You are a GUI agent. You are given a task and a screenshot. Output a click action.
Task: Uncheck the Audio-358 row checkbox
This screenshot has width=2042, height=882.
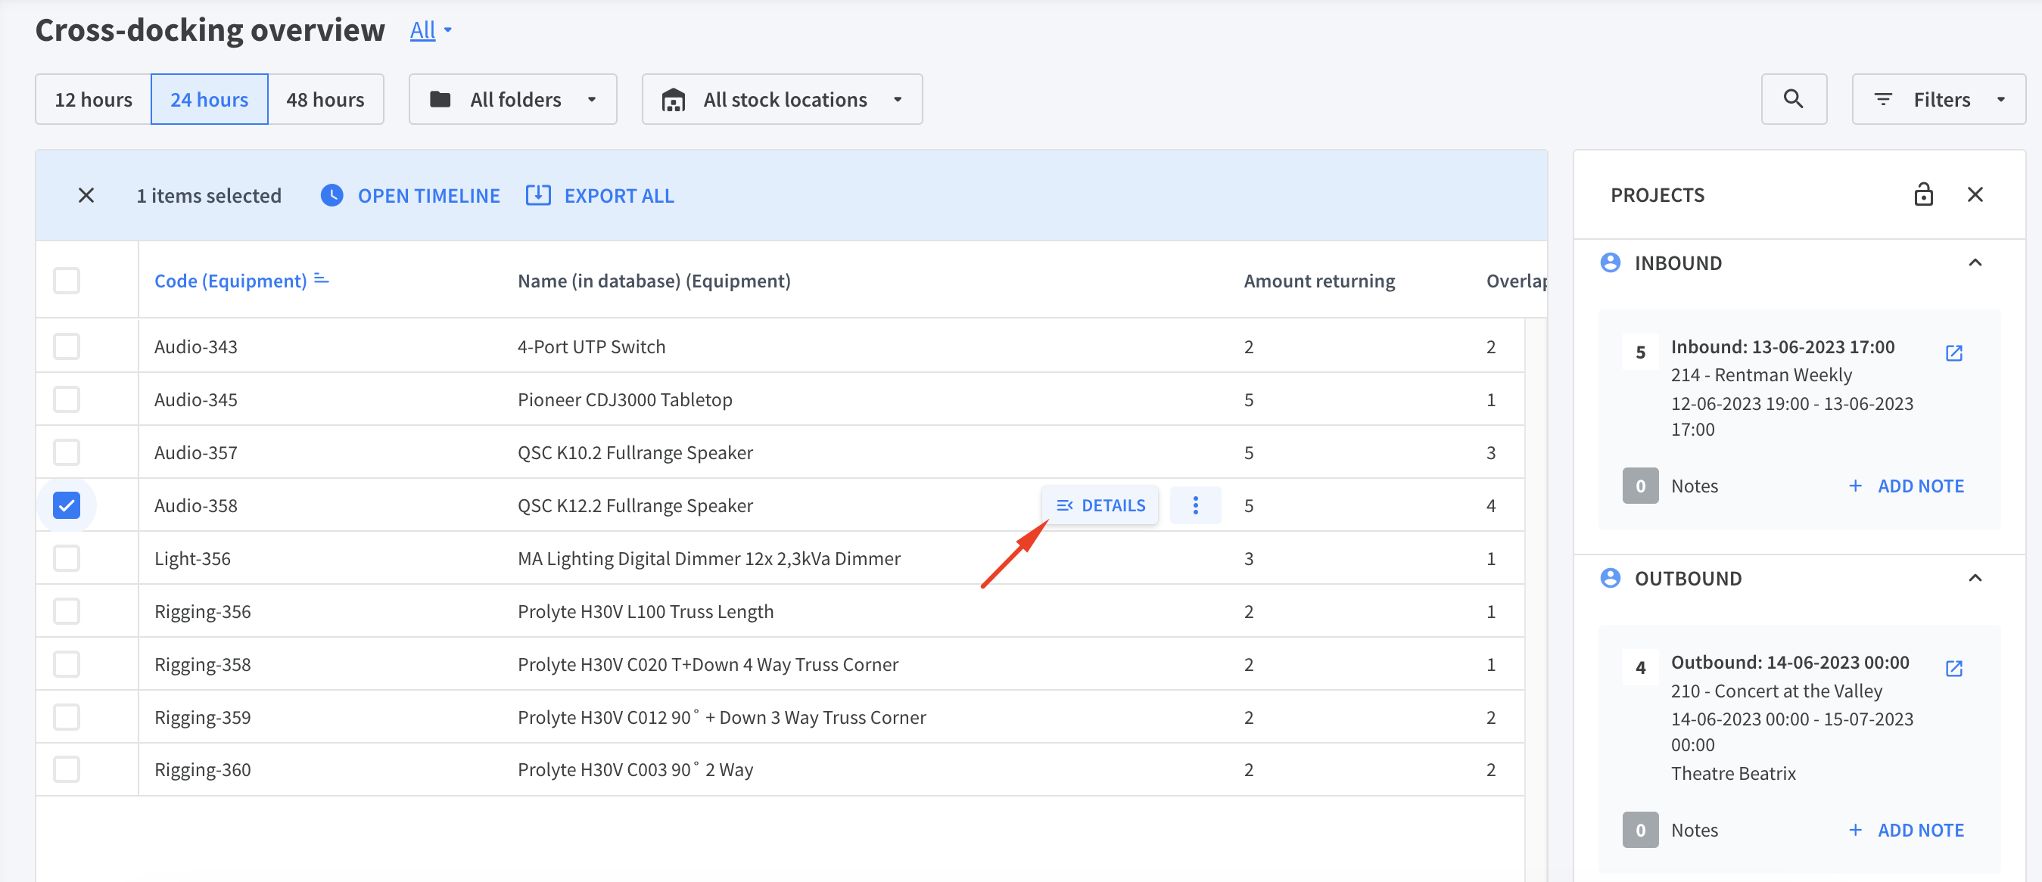pos(67,505)
